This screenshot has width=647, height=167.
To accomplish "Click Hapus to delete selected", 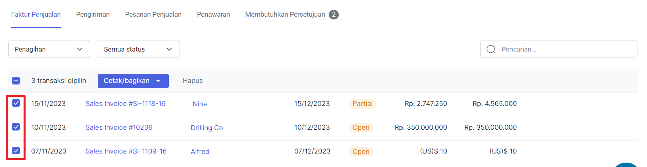I will click(193, 81).
